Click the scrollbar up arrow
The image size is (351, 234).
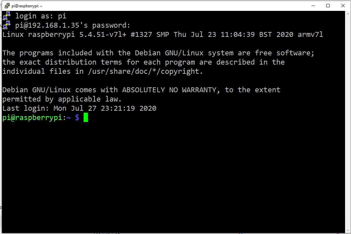click(348, 14)
